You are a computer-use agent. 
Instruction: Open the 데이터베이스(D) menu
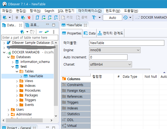tap(90, 11)
